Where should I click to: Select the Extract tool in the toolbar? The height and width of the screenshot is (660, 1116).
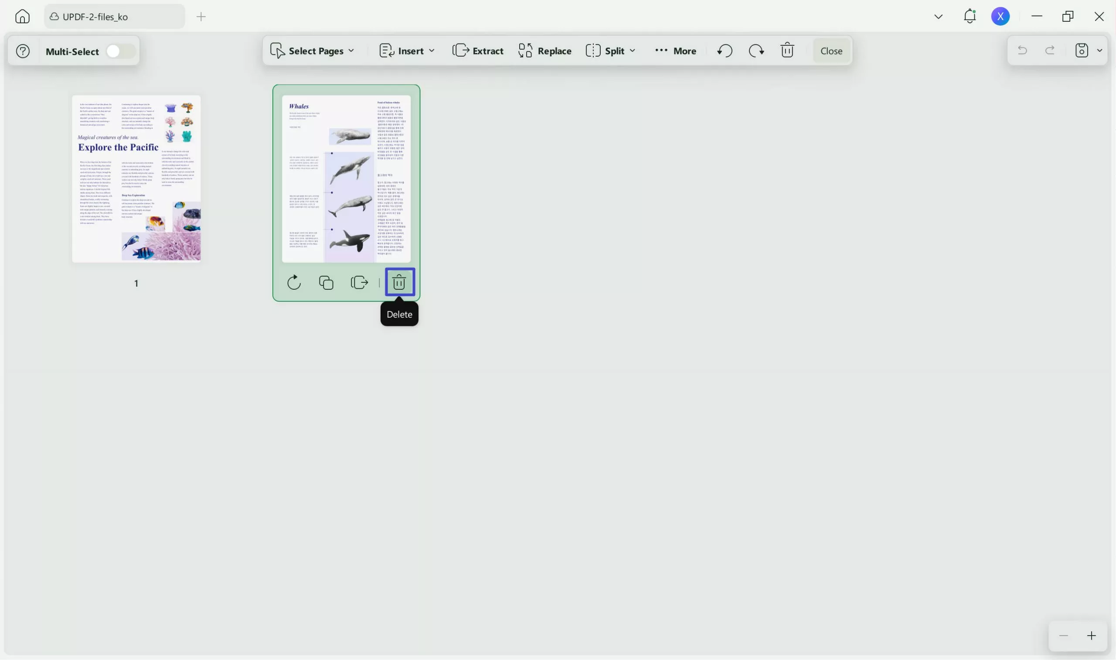pos(477,50)
